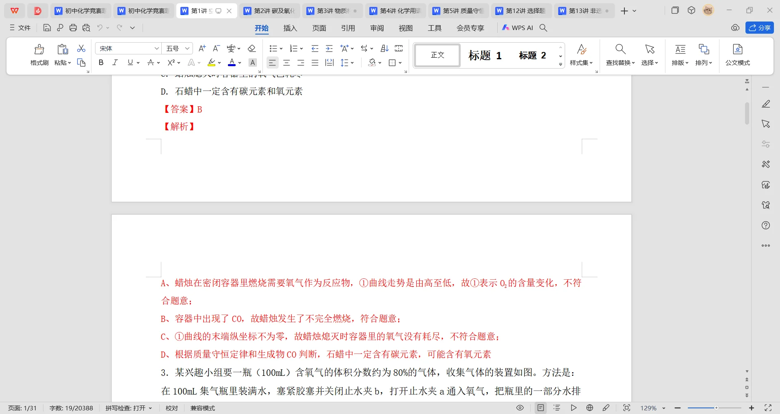
Task: Click the zoom slider in status bar
Action: [716, 408]
